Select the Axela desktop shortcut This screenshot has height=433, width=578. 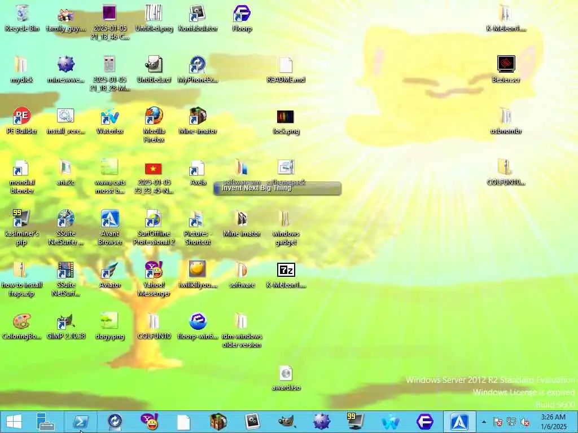pos(198,173)
